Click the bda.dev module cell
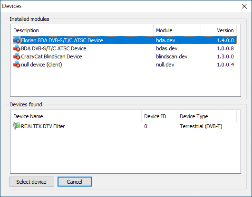Screen dimensions: 252x197 [x=165, y=40]
